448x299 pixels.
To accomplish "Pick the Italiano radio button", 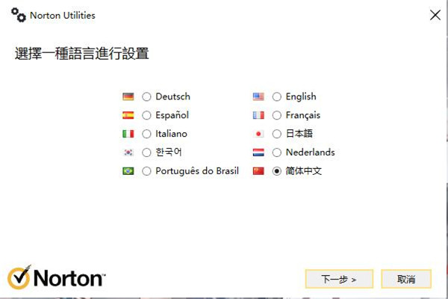I will (146, 134).
